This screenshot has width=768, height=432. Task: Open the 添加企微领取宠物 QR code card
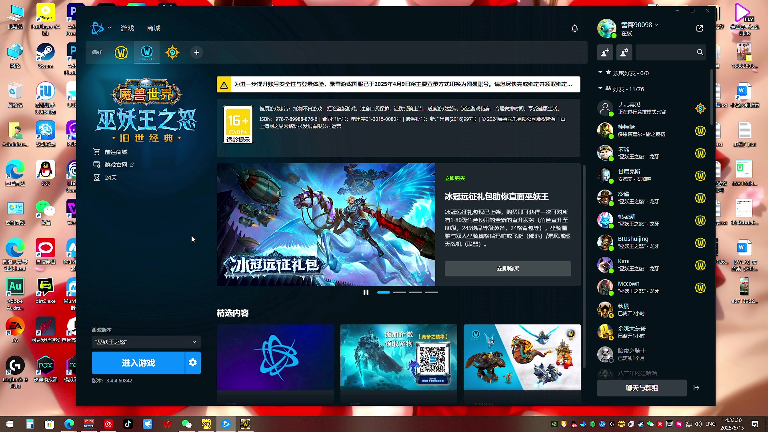pyautogui.click(x=398, y=357)
